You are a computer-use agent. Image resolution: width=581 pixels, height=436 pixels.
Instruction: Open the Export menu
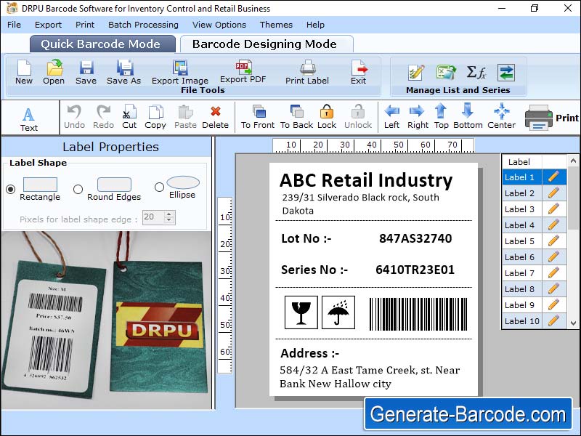[48, 24]
